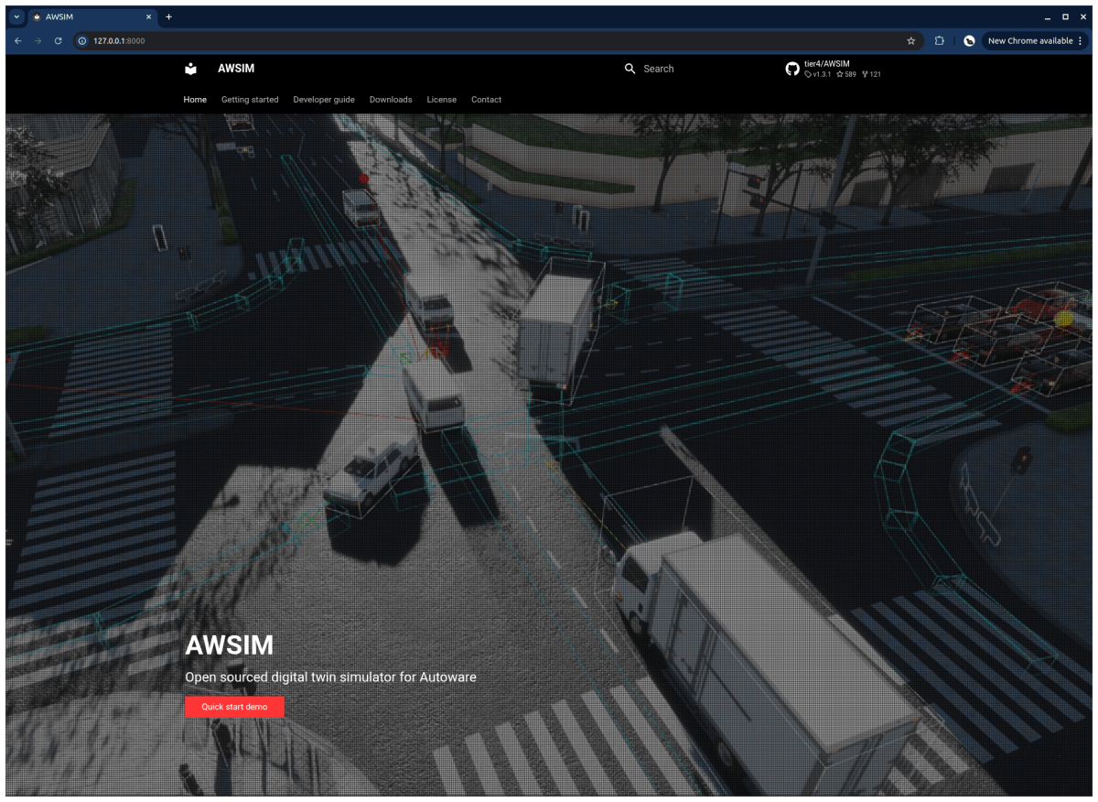Open the search magnifier icon

630,69
